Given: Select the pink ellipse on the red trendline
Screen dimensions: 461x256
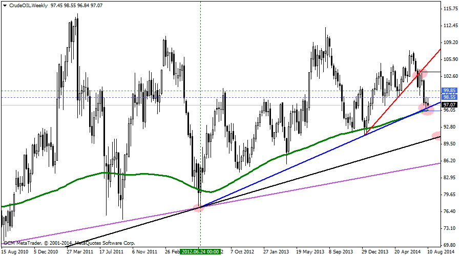Looking at the screenshot, I should [420, 75].
